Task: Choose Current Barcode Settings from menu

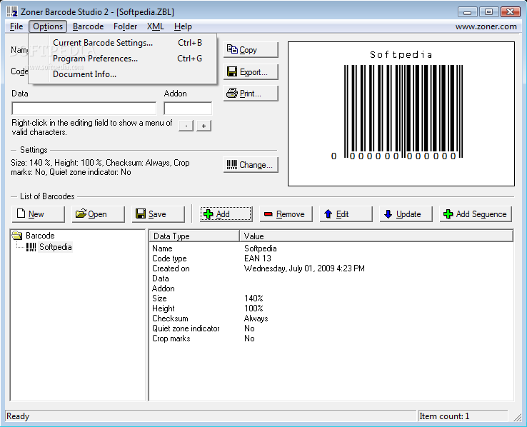Action: (x=123, y=43)
